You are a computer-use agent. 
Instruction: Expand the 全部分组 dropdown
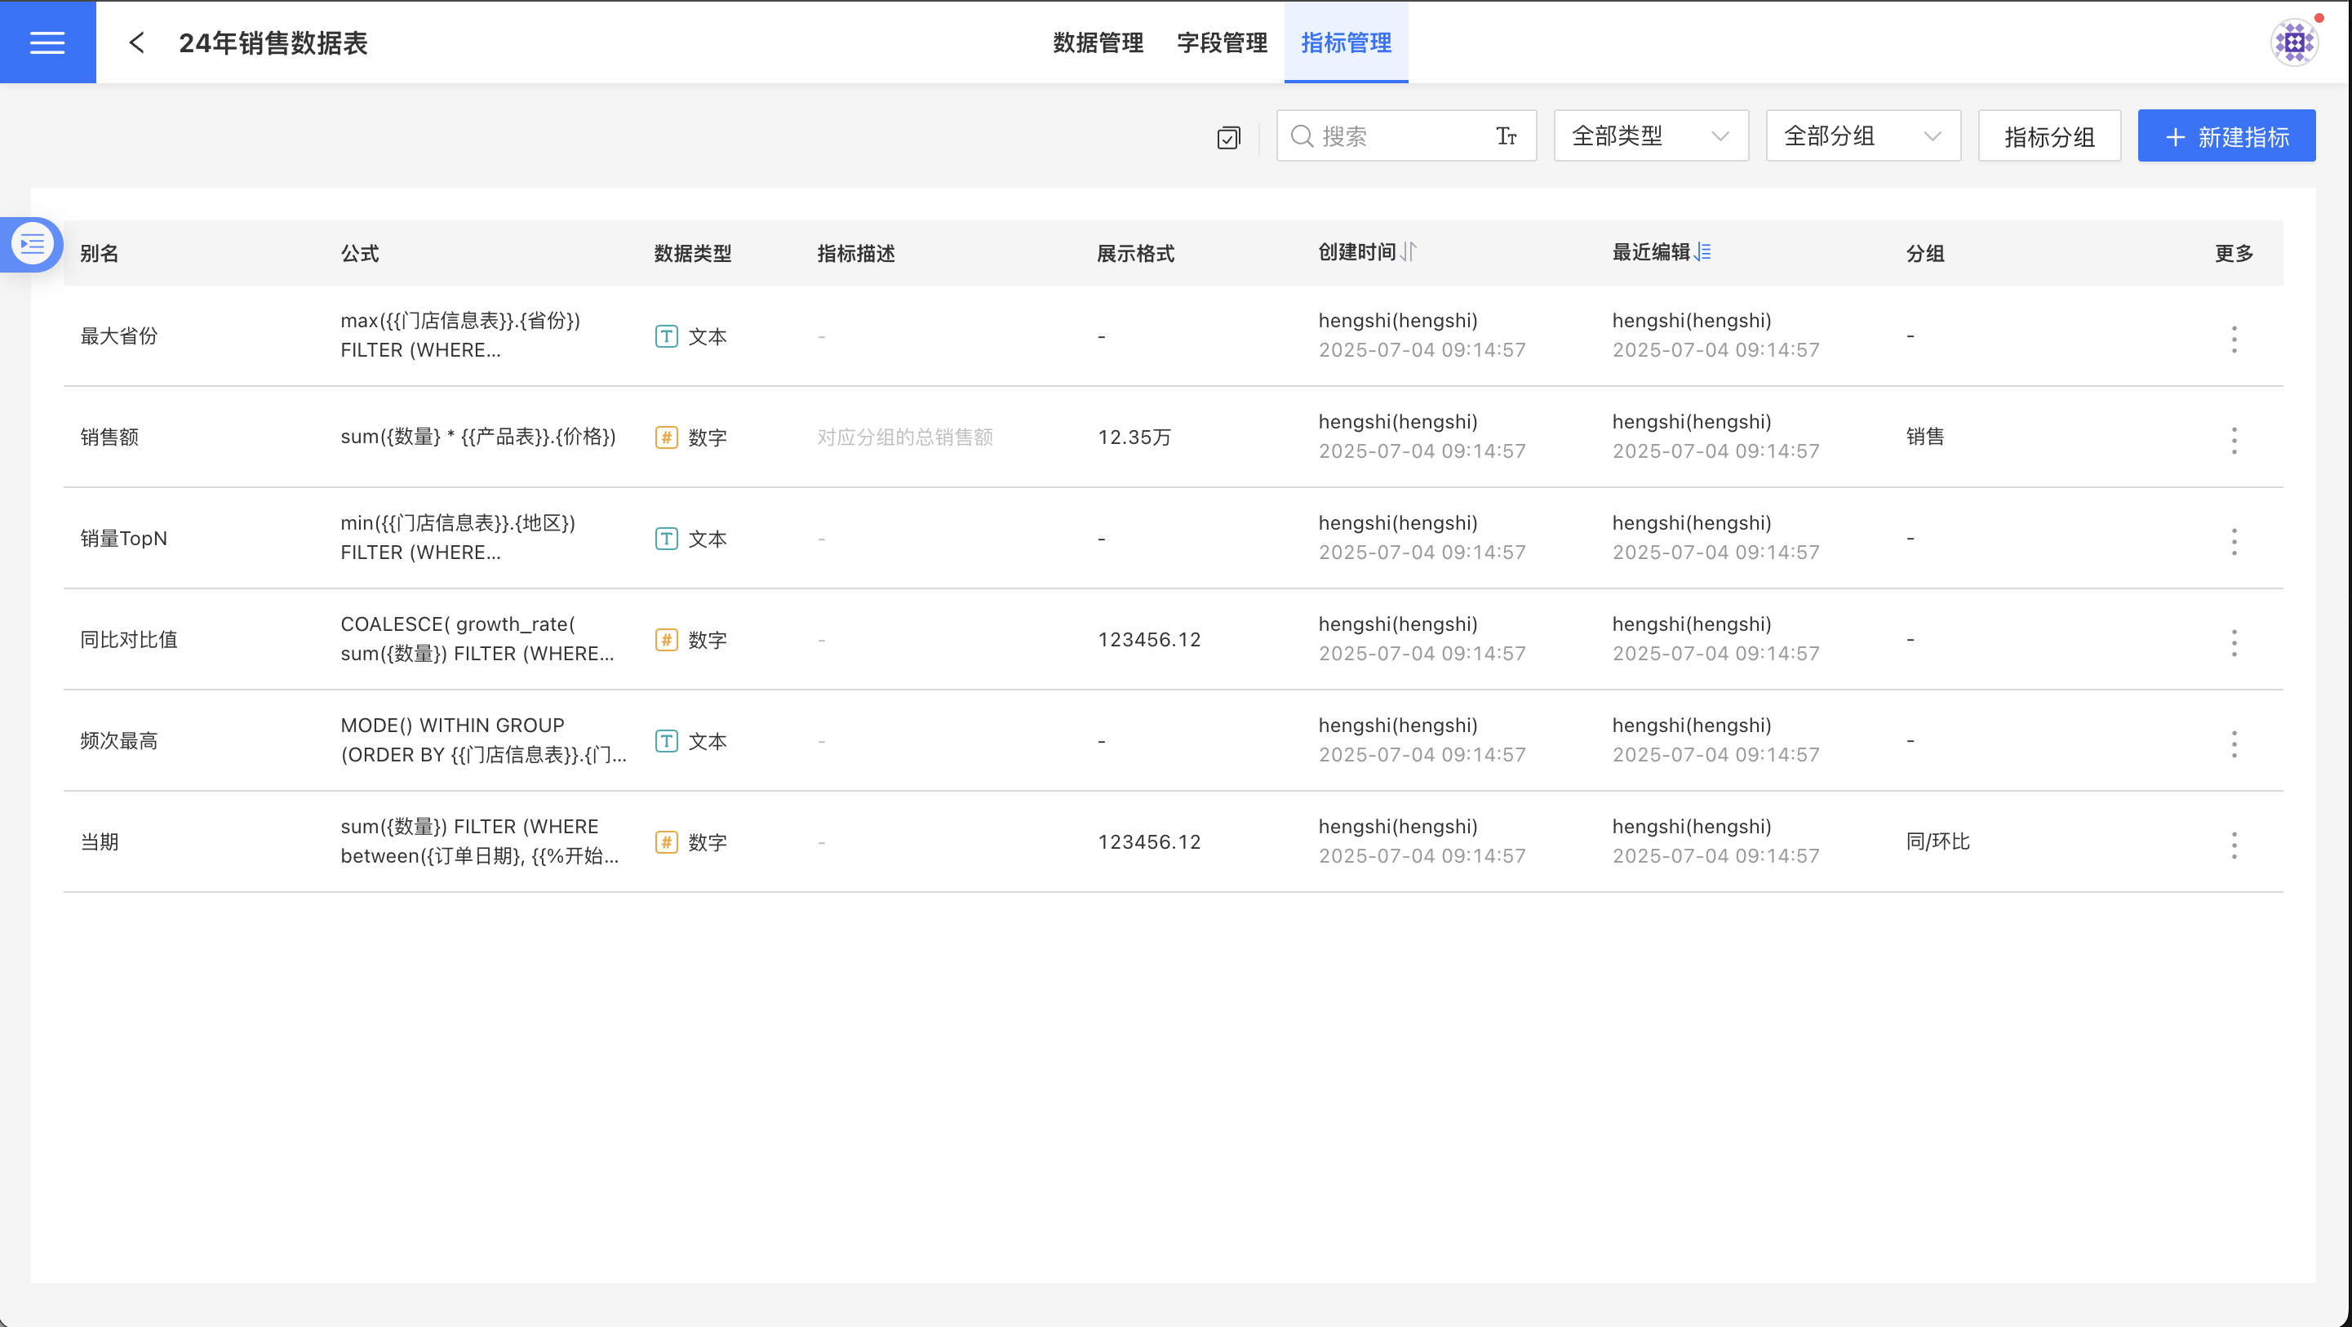coord(1862,136)
